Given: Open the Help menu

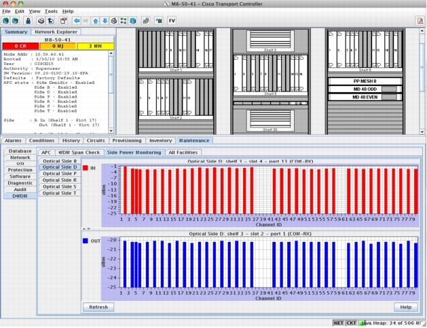Looking at the screenshot, I should [68, 11].
